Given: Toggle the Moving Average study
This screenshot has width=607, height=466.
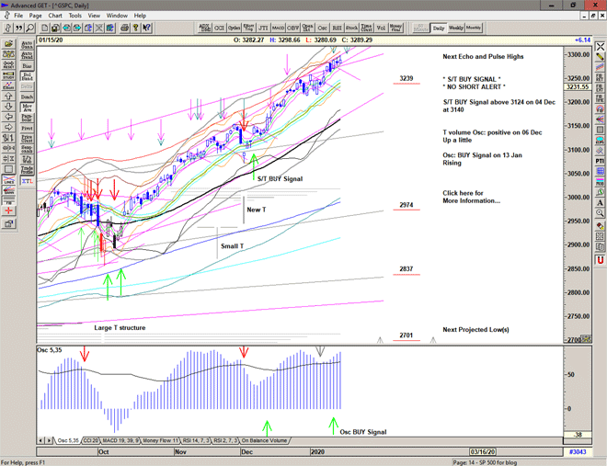Looking at the screenshot, I should coord(27,108).
